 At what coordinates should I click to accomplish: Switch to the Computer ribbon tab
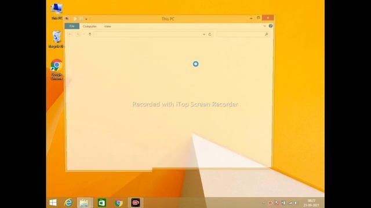90,27
